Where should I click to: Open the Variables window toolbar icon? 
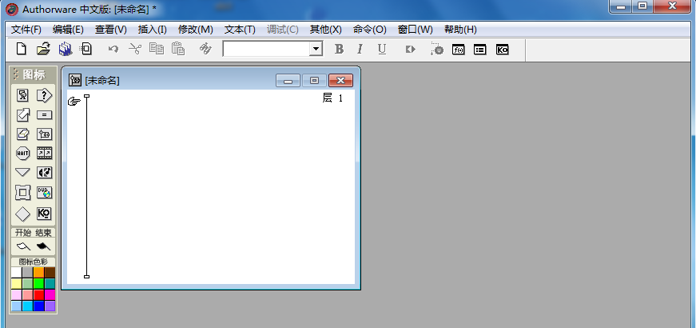pyautogui.click(x=479, y=50)
